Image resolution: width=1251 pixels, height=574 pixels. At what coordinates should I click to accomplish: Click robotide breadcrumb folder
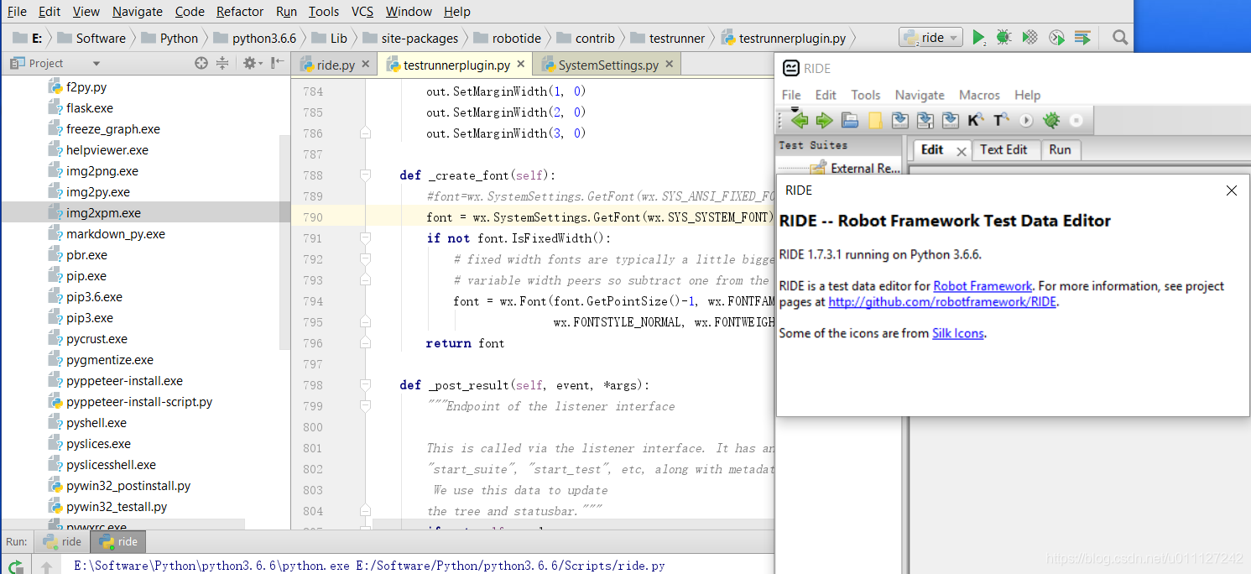508,38
